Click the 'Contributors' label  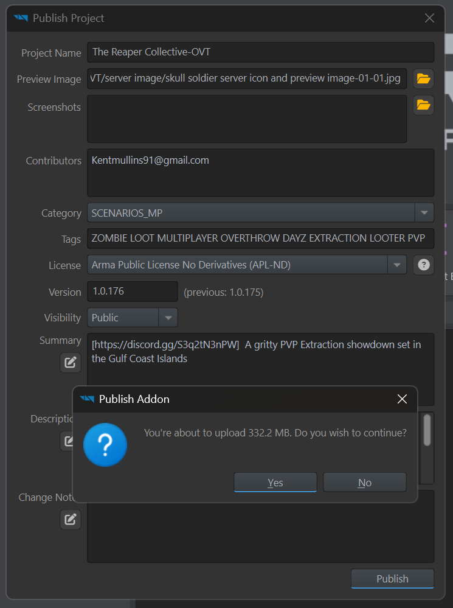[54, 161]
